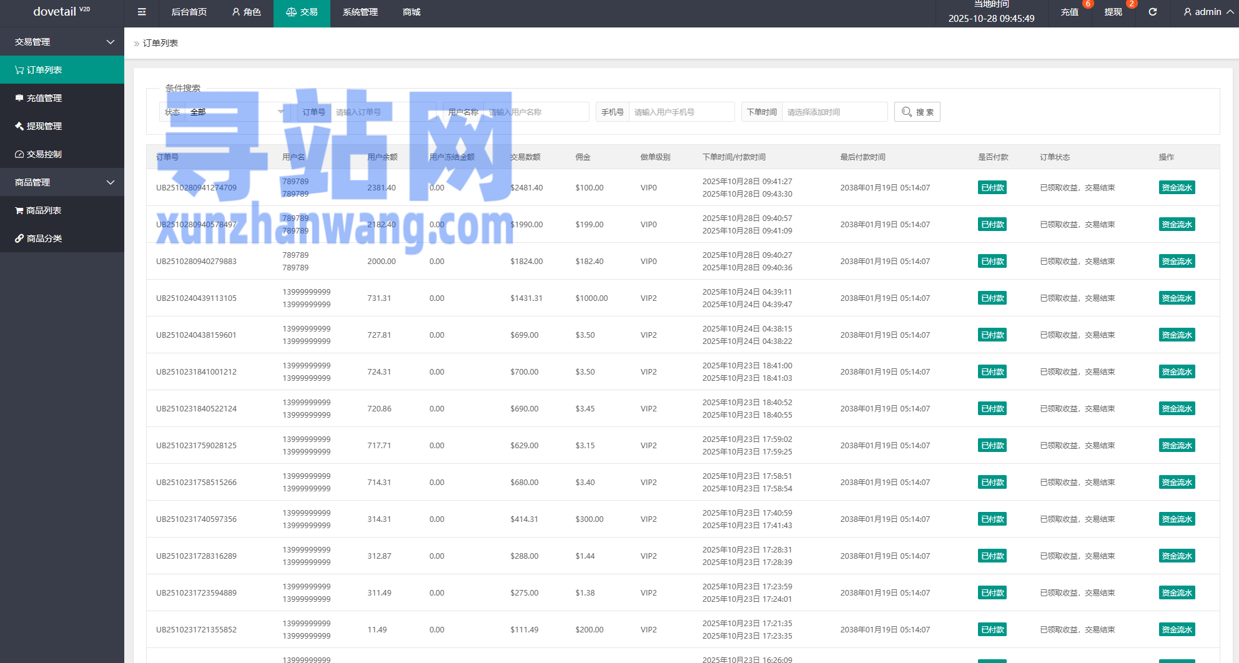Viewport: 1239px width, 663px height.
Task: Click the 下单时间 date picker field
Action: (x=833, y=112)
